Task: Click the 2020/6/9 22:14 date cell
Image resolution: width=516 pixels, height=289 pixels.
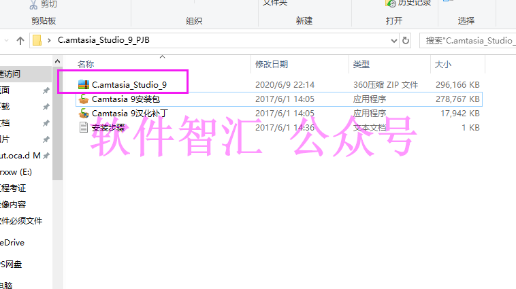Action: click(x=285, y=85)
